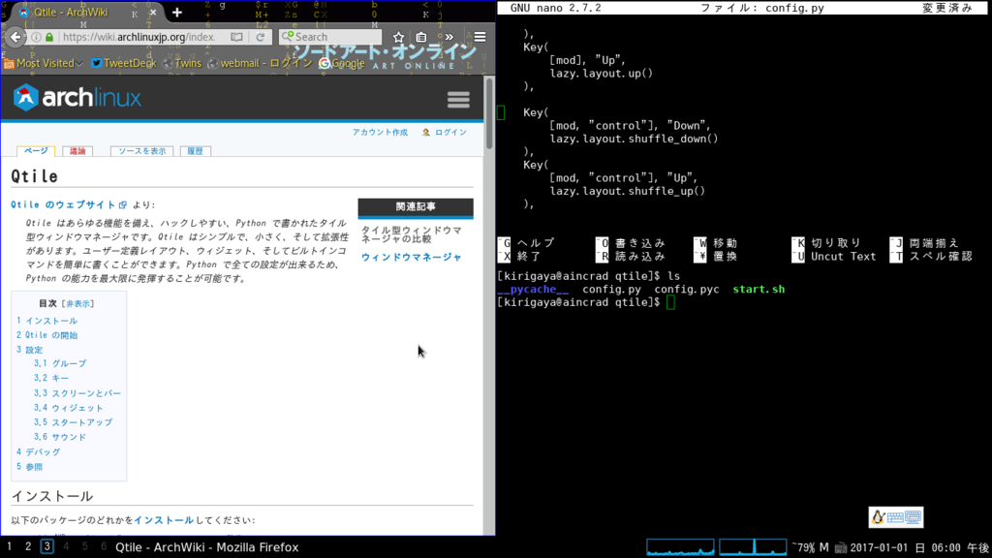The image size is (992, 558).
Task: Jump to 4 デバッグ section
Action: [39, 452]
